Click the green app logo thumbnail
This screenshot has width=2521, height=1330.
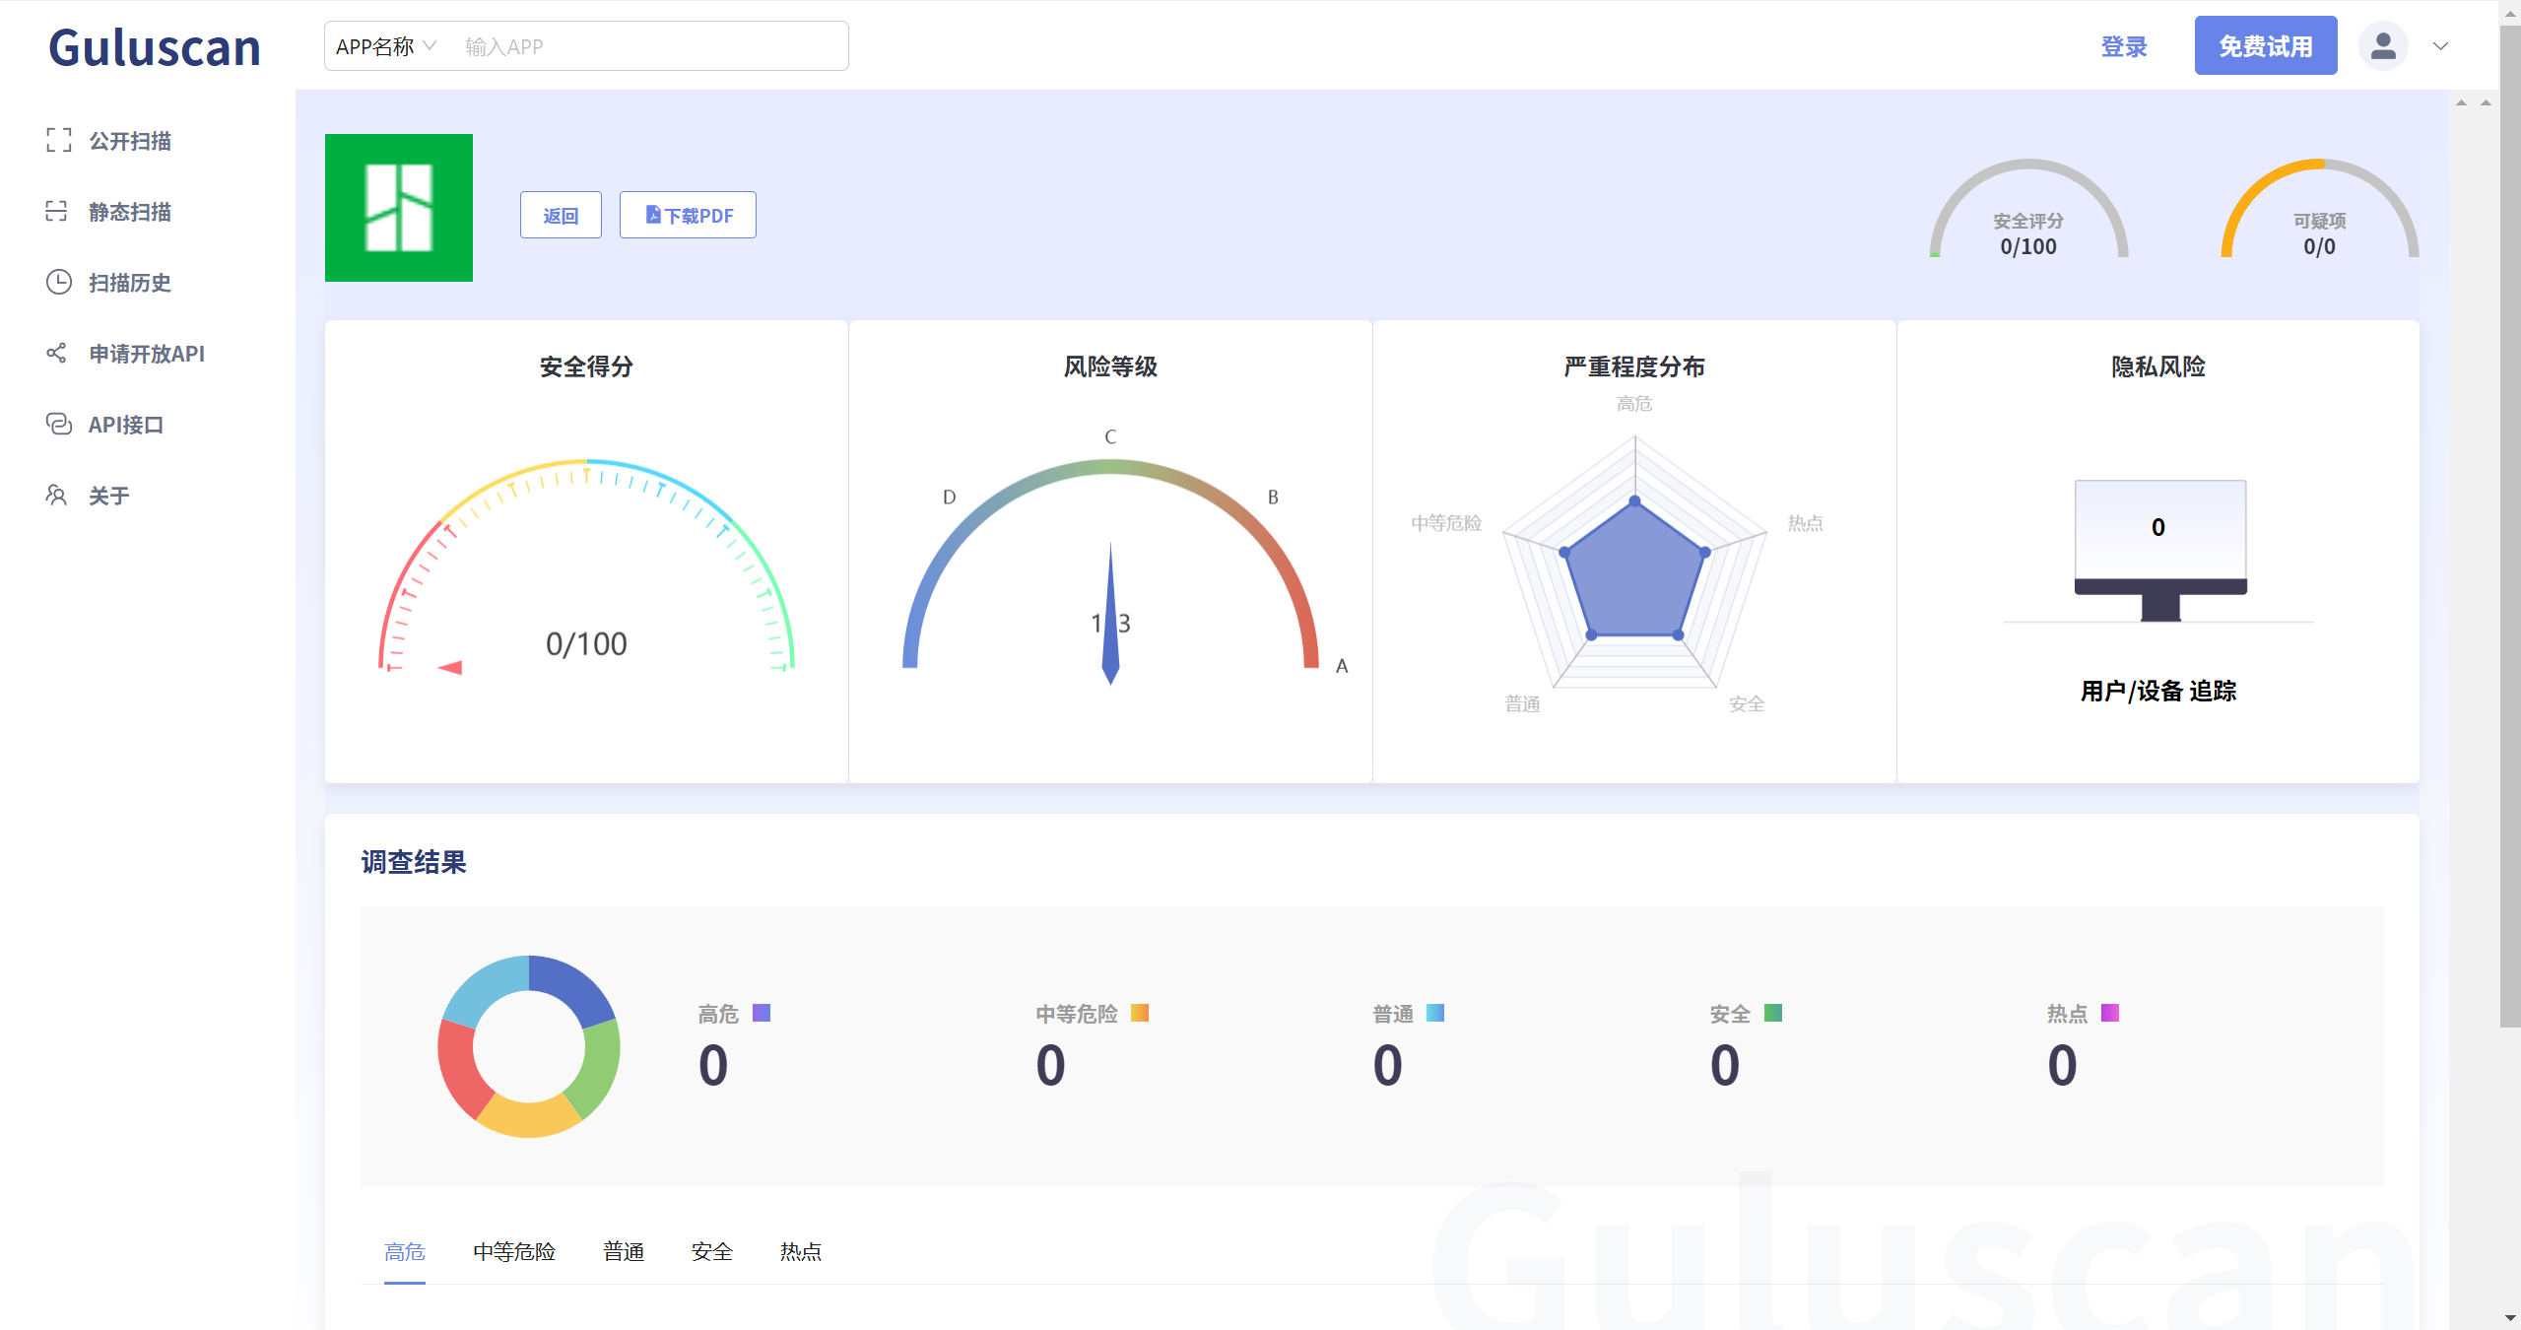tap(398, 208)
